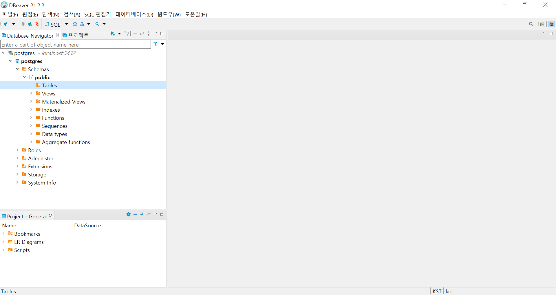556x295 pixels.
Task: Click the blue search magnifier in main toolbar
Action: coord(97,24)
